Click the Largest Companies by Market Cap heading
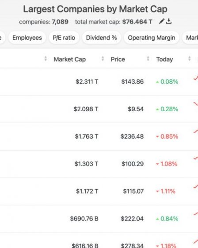198x248 pixels. tap(95, 9)
